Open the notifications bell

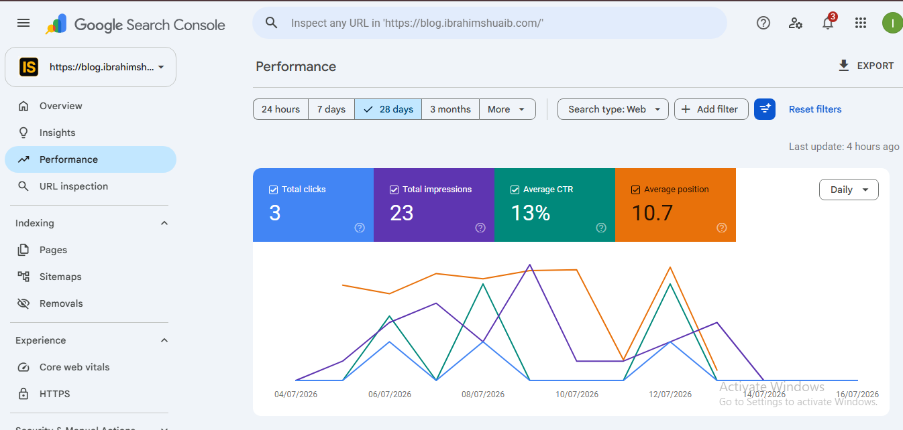pos(828,23)
